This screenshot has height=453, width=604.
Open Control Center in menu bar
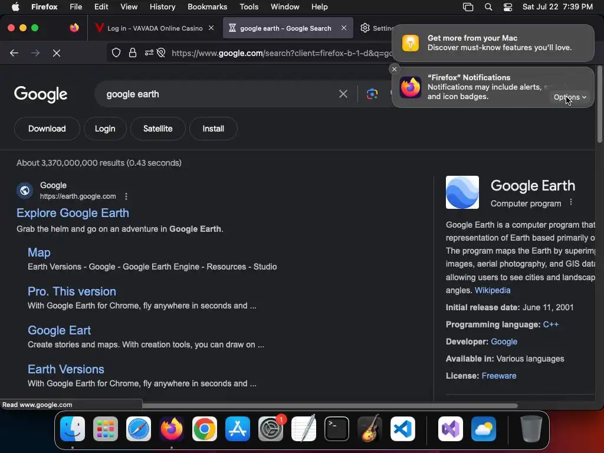pos(508,6)
